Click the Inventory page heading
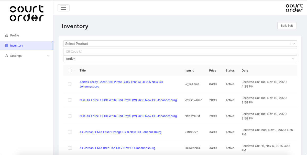This screenshot has width=307, height=155. 75,26
